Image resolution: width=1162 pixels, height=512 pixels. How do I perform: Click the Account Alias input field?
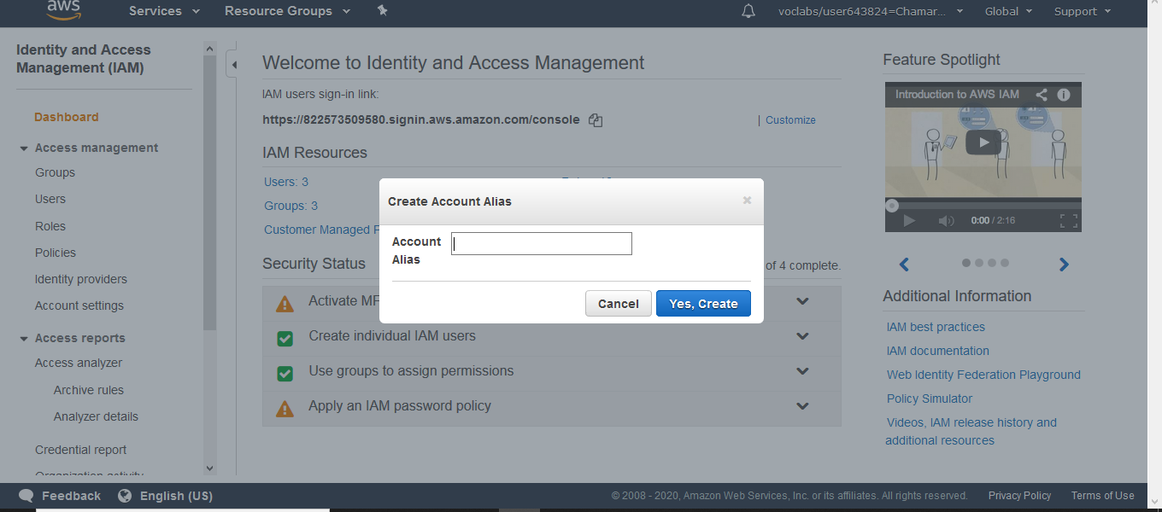click(542, 243)
